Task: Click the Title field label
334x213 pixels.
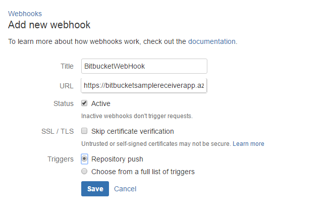Action: (x=67, y=66)
